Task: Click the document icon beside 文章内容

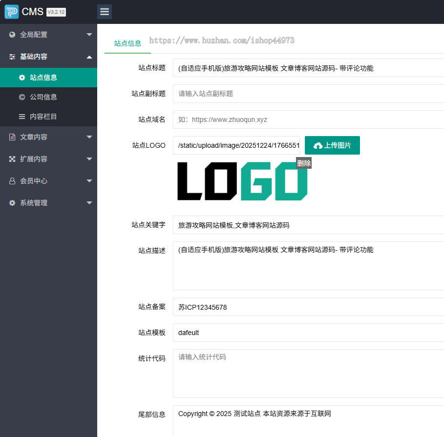Action: pos(12,137)
